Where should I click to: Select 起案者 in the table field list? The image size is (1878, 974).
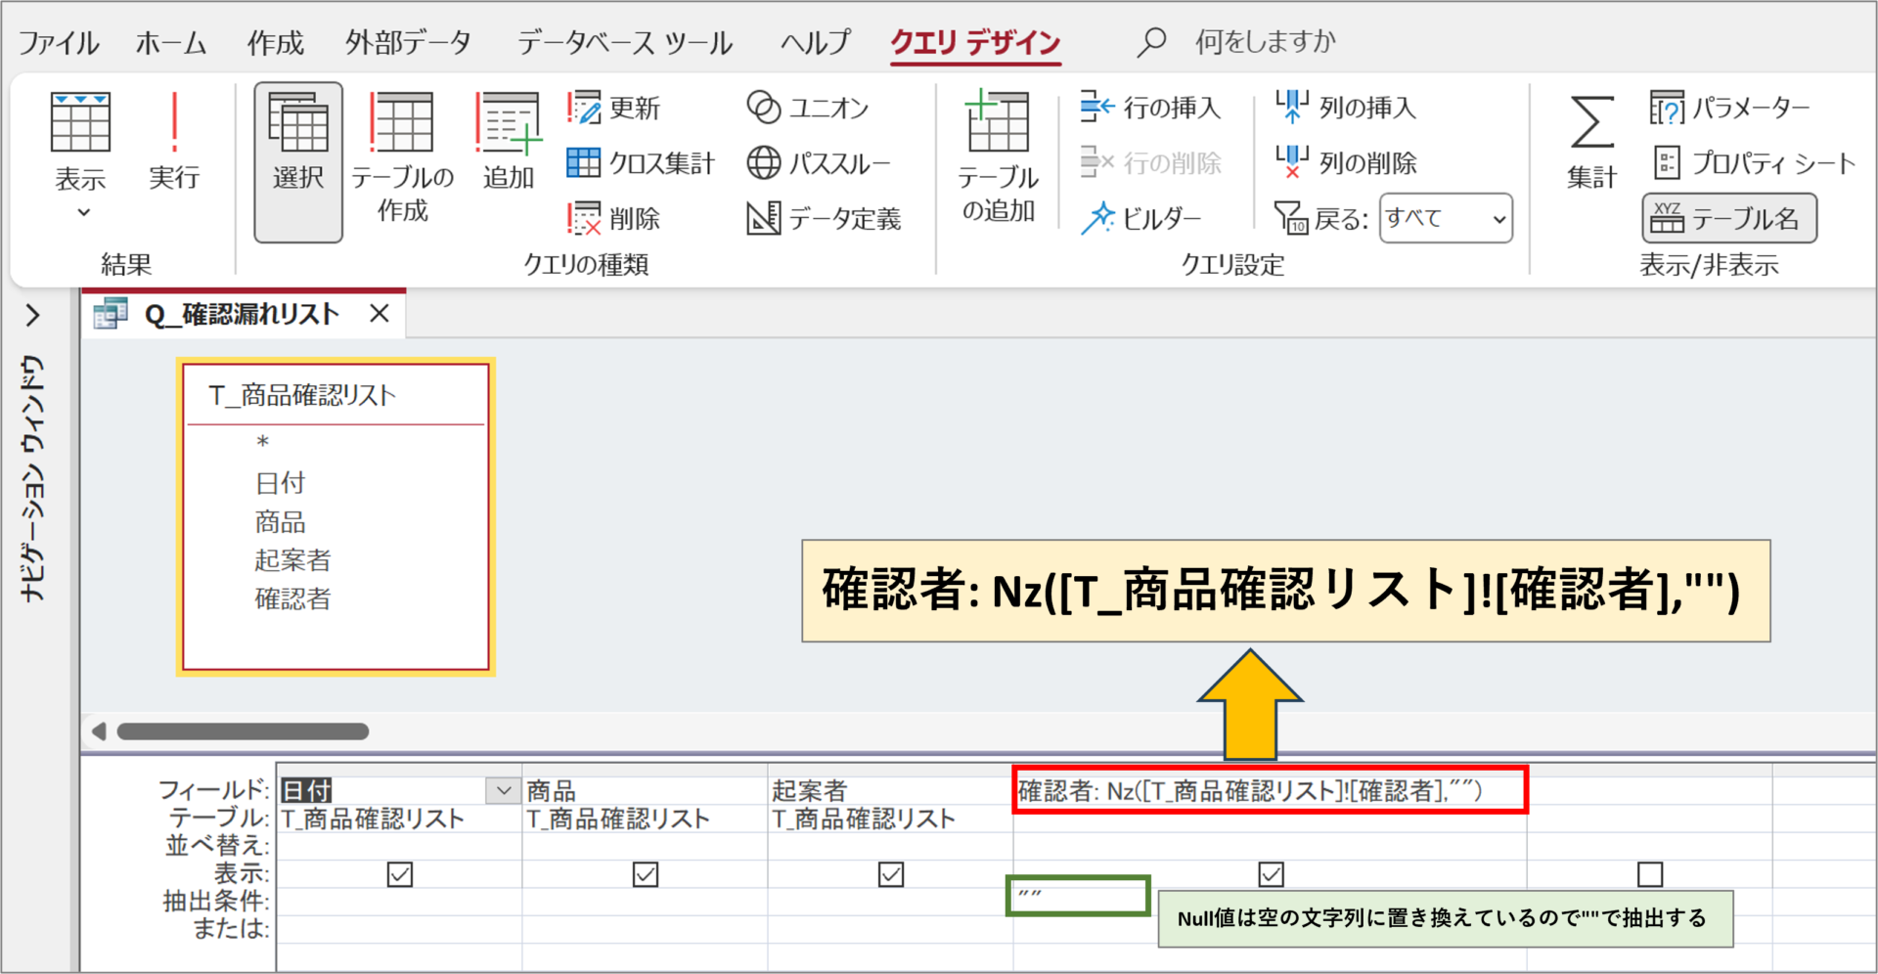[x=293, y=560]
